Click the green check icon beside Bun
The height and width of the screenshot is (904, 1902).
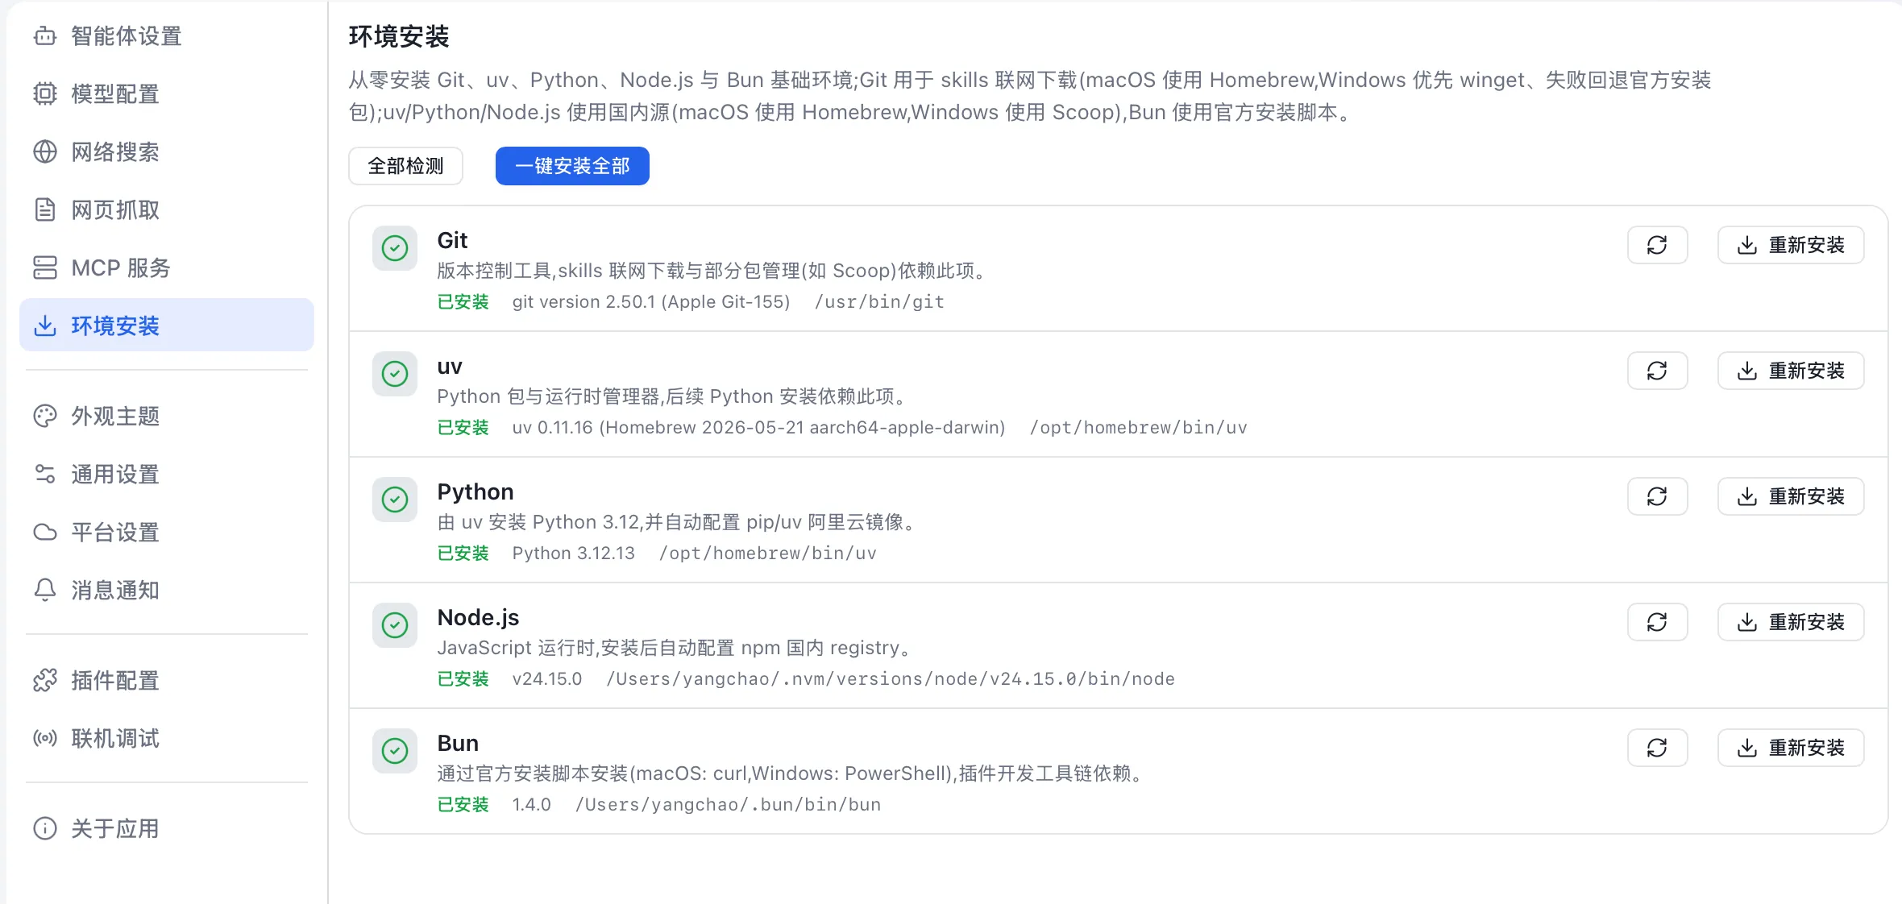pyautogui.click(x=395, y=751)
